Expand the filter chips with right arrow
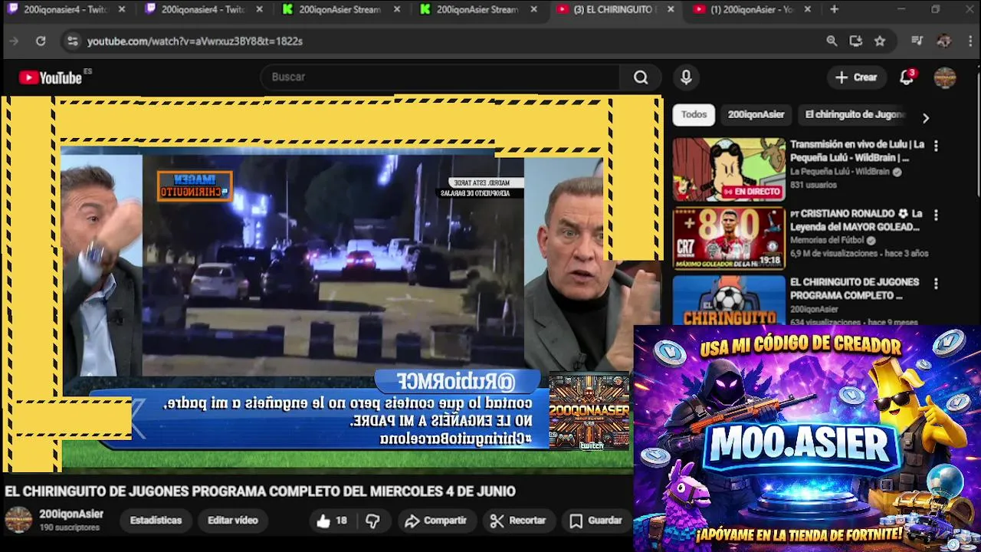 point(926,118)
